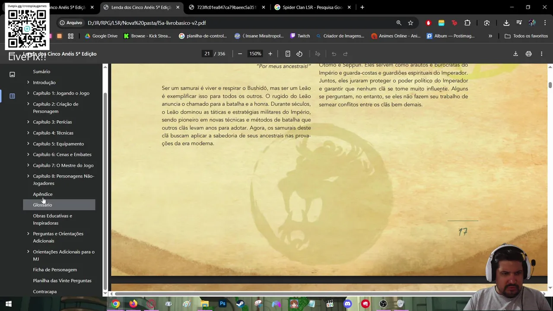Zoom in the PDF with plus button

pos(270,54)
